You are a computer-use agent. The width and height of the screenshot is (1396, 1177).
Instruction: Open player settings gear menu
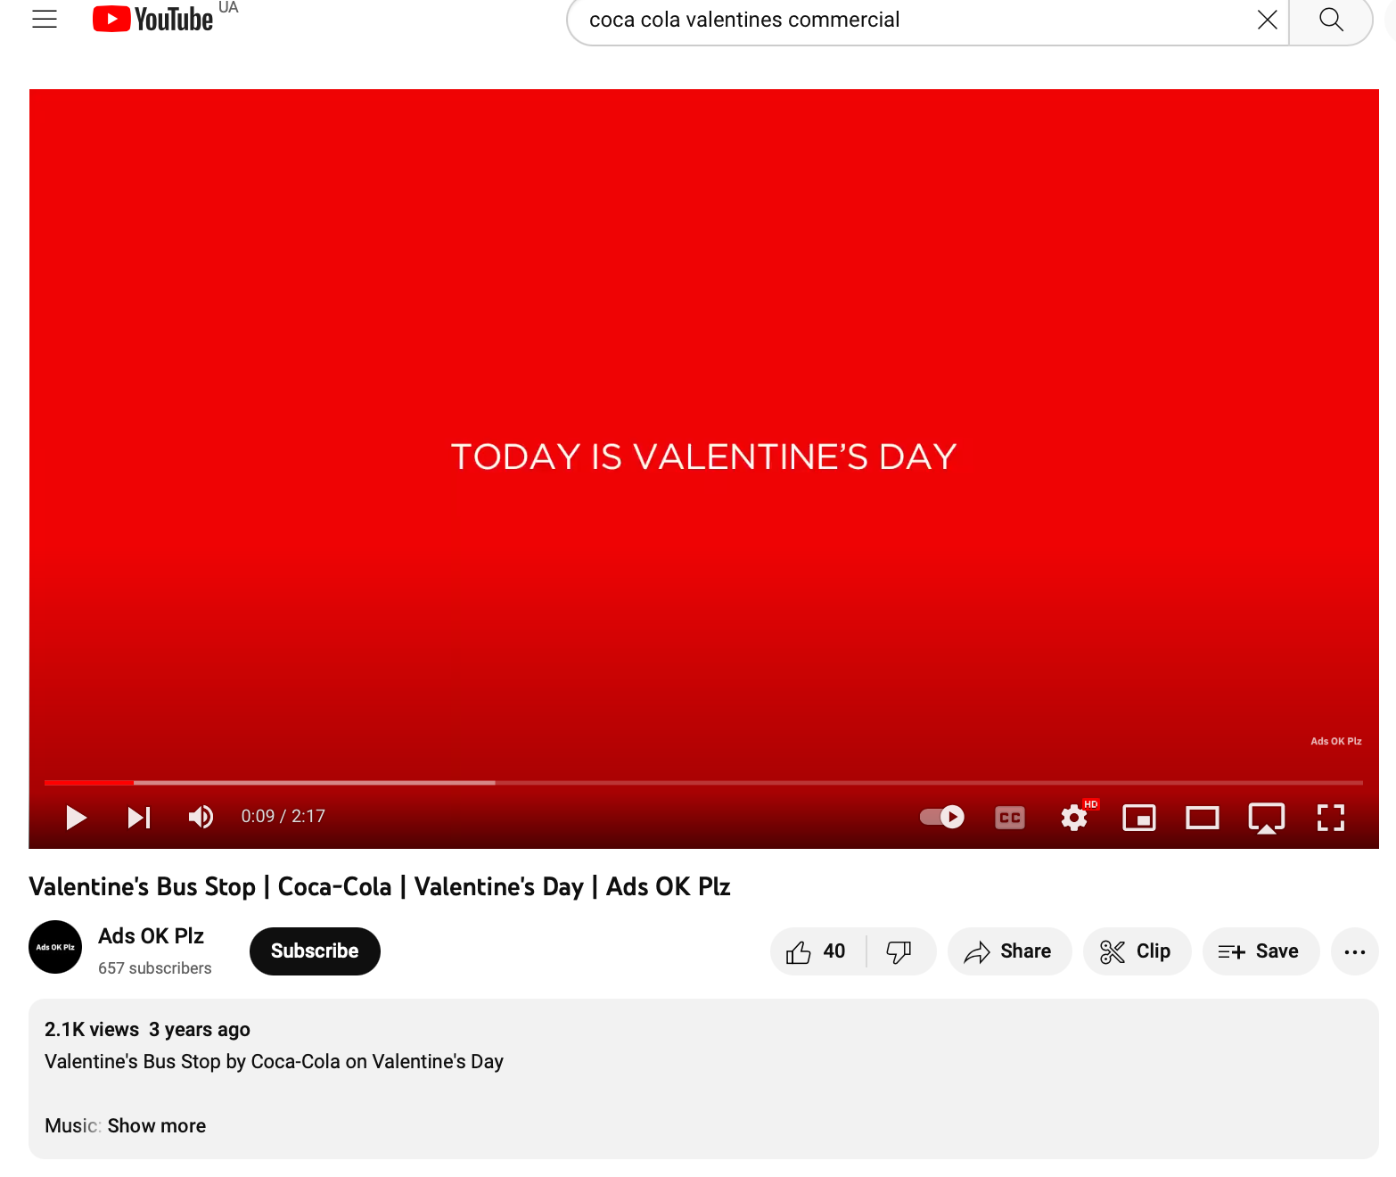click(x=1074, y=818)
